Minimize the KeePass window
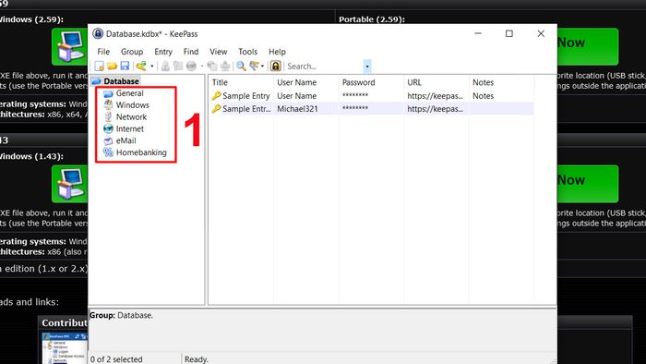The image size is (646, 364). coord(478,33)
